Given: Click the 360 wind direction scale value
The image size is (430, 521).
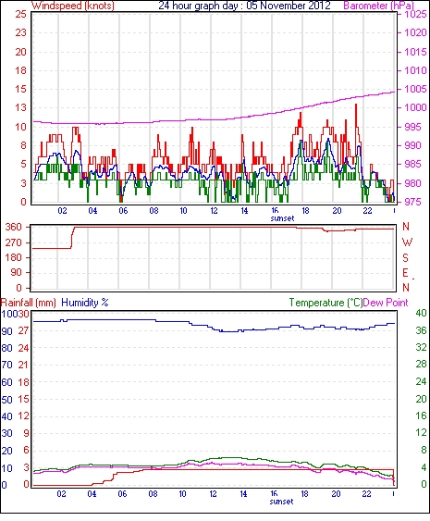Looking at the screenshot, I should point(14,228).
